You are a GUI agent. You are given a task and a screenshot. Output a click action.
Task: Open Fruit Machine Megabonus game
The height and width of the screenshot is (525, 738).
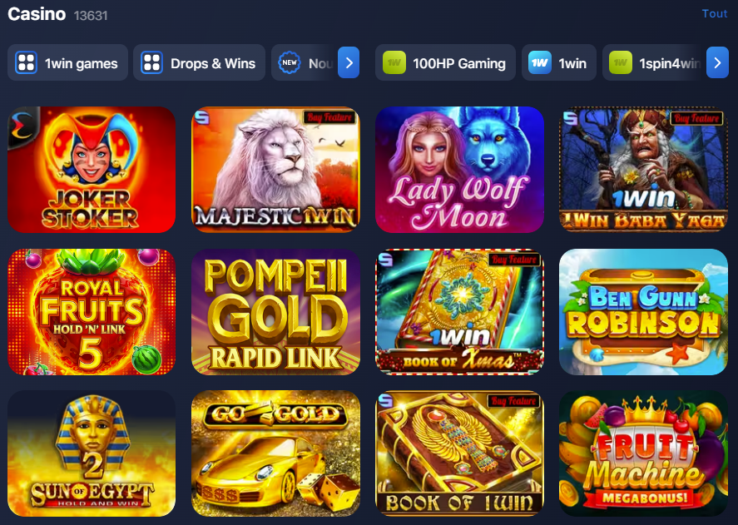tap(643, 453)
